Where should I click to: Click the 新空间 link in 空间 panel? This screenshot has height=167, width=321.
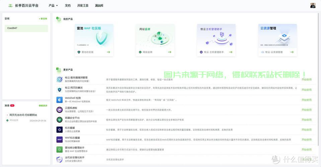tap(43, 19)
